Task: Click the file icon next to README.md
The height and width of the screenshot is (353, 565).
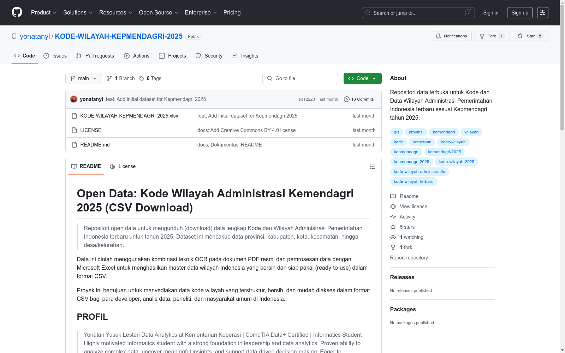Action: 74,145
